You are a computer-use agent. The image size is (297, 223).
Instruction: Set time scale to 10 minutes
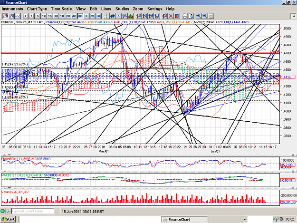[44, 16]
